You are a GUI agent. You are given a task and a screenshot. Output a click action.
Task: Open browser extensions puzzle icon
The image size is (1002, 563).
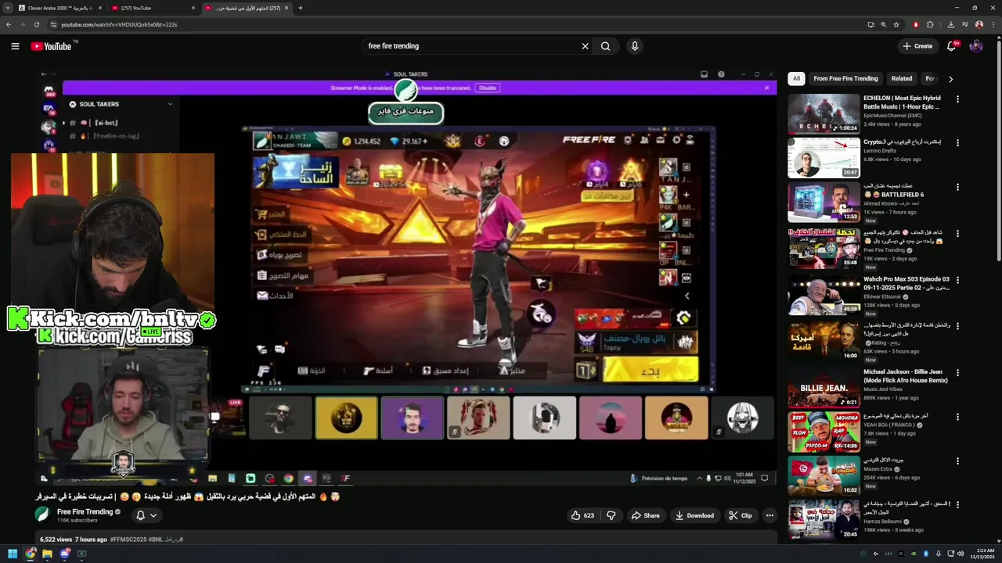coord(930,24)
